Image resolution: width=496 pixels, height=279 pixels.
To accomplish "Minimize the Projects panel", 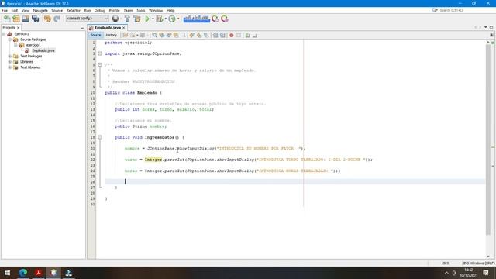I will [82, 28].
